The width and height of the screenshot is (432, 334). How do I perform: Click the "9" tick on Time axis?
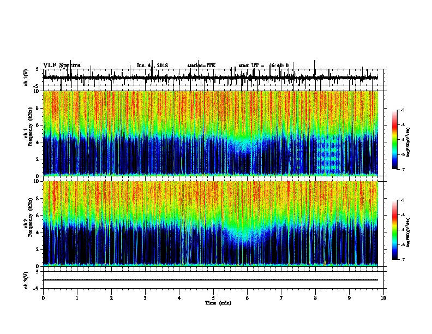[349, 298]
